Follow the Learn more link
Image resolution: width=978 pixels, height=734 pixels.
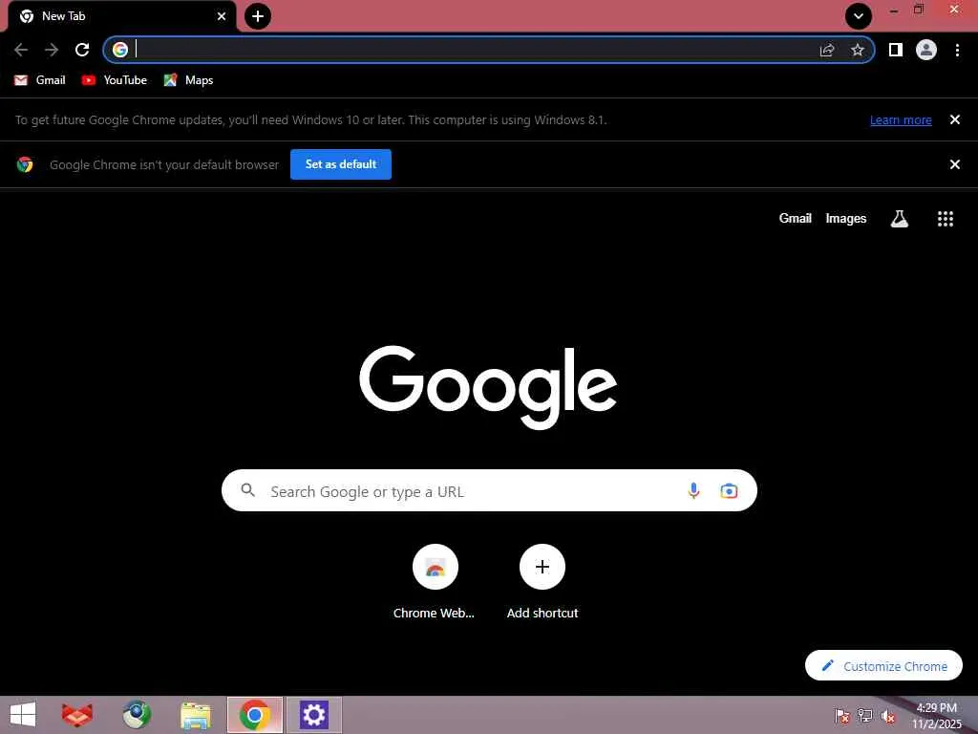click(901, 119)
